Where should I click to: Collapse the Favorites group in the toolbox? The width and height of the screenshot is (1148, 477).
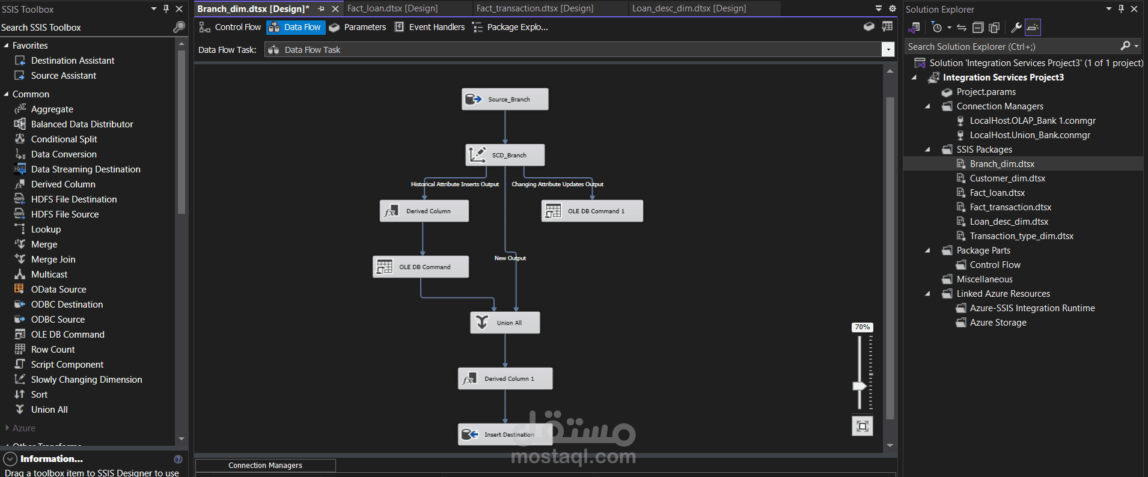click(6, 46)
